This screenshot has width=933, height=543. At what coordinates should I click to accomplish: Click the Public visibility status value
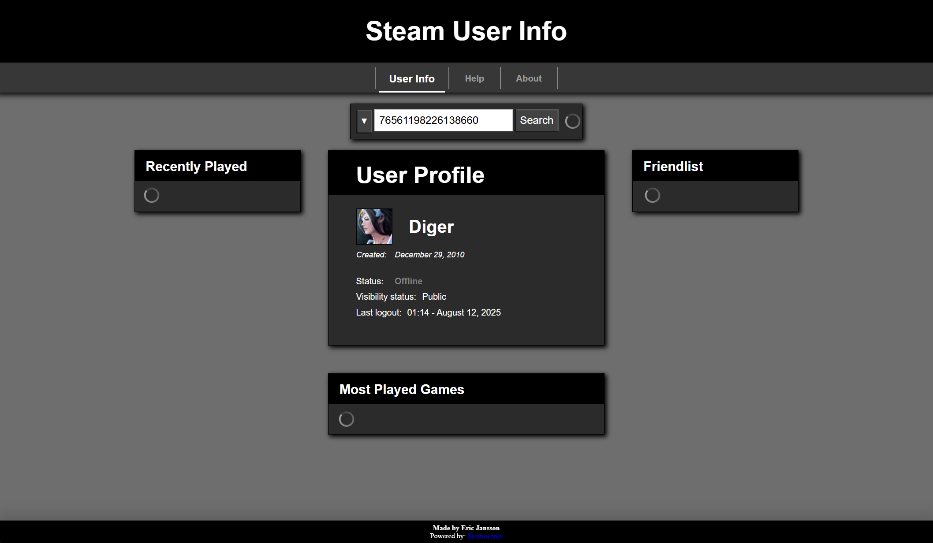434,297
